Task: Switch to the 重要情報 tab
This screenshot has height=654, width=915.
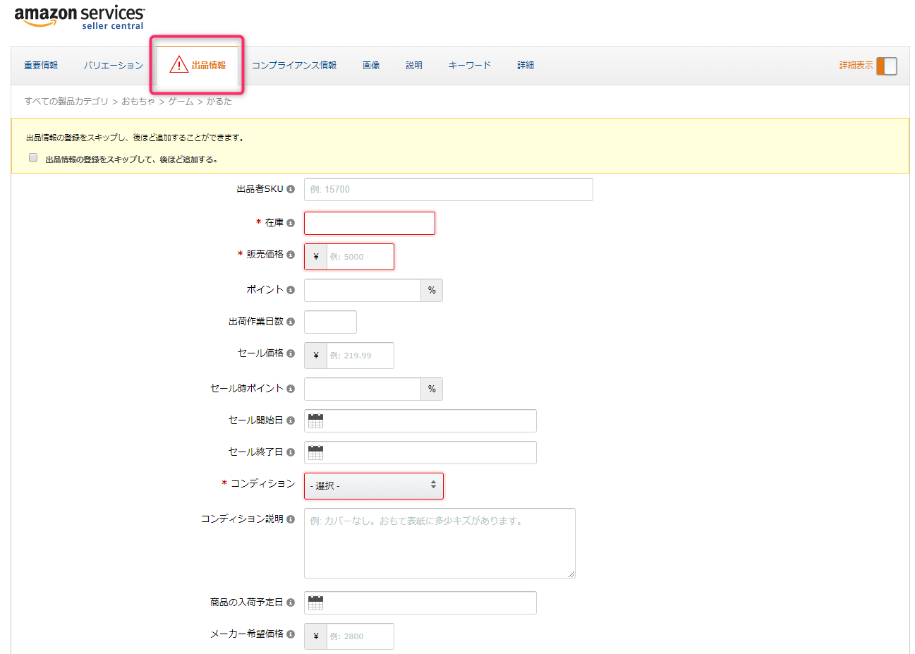Action: coord(41,66)
